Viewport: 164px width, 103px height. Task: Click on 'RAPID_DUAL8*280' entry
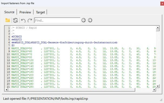point(23,87)
